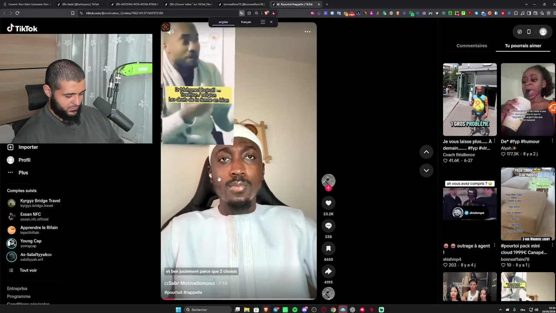Screen dimensions: 556x313
Task: Follow the creator with the red plus badge
Action: [x=328, y=188]
